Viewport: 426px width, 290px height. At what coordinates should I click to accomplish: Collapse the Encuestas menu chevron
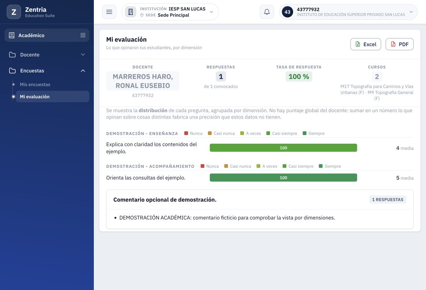click(83, 71)
